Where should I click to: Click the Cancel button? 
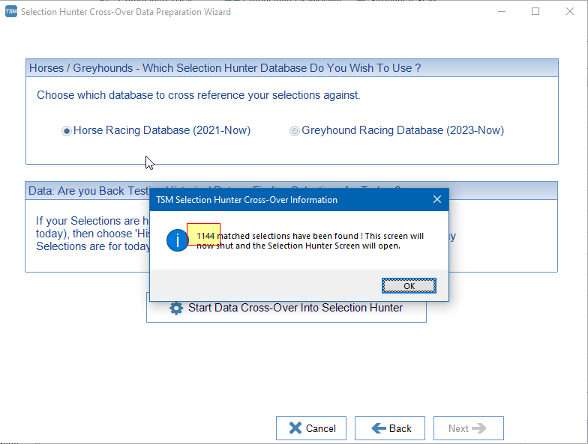311,428
